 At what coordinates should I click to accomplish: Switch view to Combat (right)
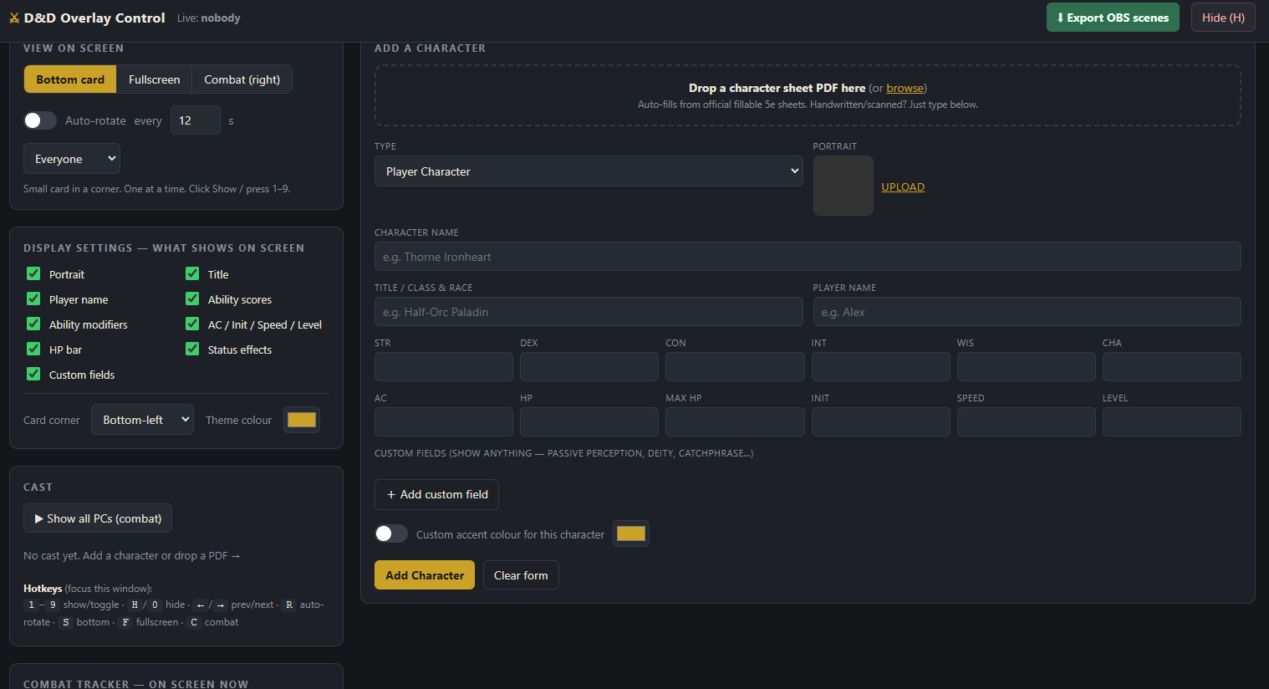tap(242, 79)
